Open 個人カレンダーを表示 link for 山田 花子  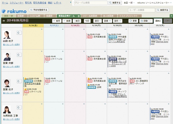click(x=11, y=44)
